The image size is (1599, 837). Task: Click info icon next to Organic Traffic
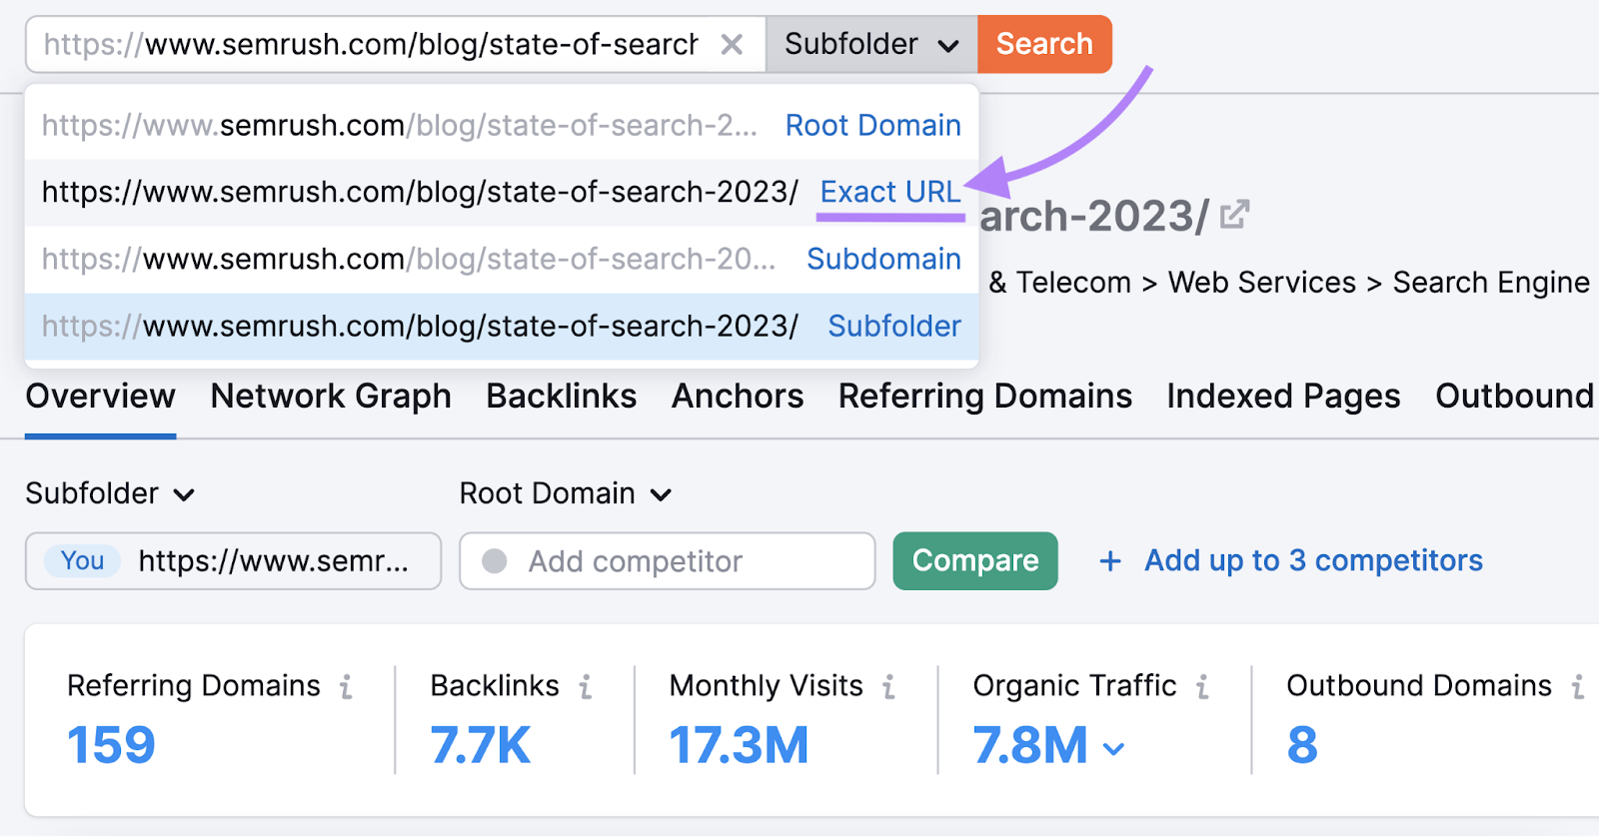[x=1202, y=686]
